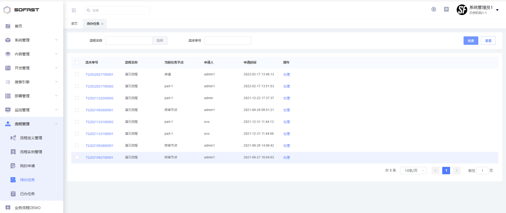The height and width of the screenshot is (213, 506).
Task: Click the 流程定义管理 sidebar icon
Action: [13, 138]
